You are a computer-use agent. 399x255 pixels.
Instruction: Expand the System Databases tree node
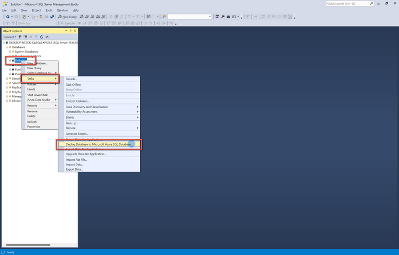[10, 52]
